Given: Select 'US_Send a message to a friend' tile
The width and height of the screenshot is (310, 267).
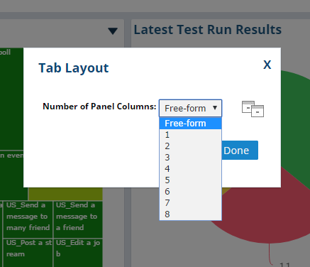Looking at the screenshot, I should 78,219.
